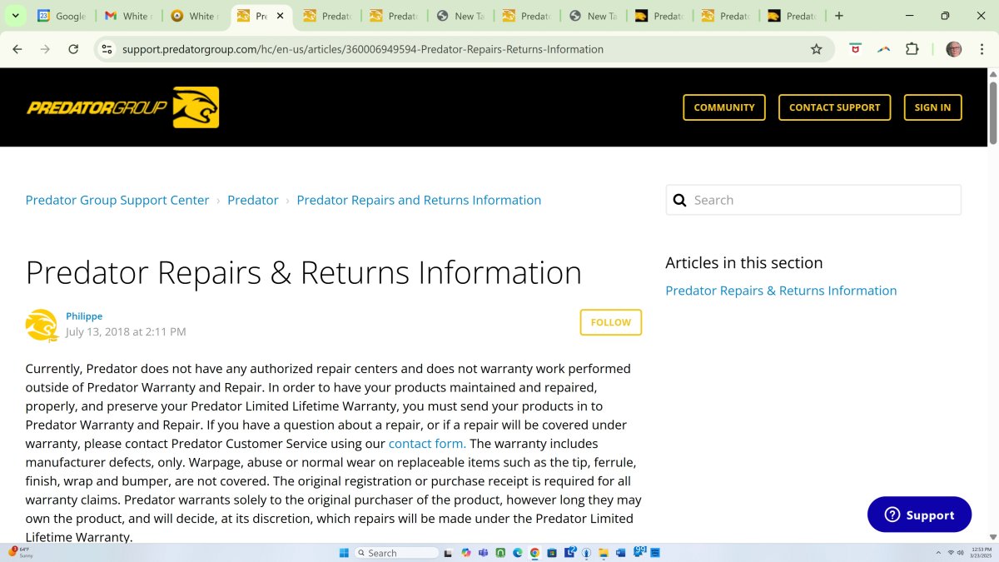Click the back navigation arrow
Screen dimensions: 999x562
[17, 49]
